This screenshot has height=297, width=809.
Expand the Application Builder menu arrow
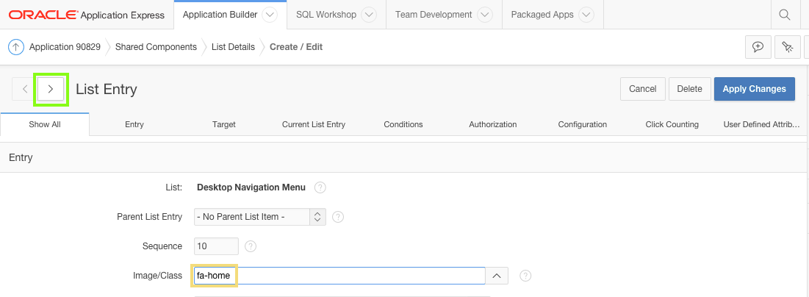pyautogui.click(x=269, y=15)
